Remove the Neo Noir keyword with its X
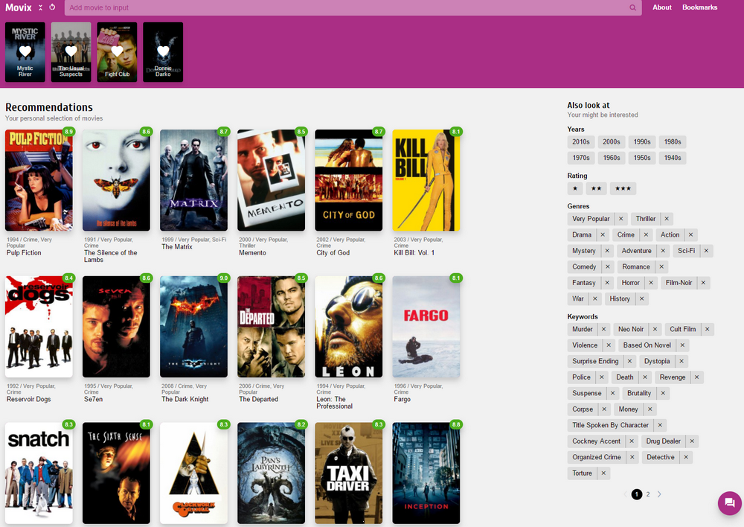Image resolution: width=744 pixels, height=527 pixels. (655, 329)
